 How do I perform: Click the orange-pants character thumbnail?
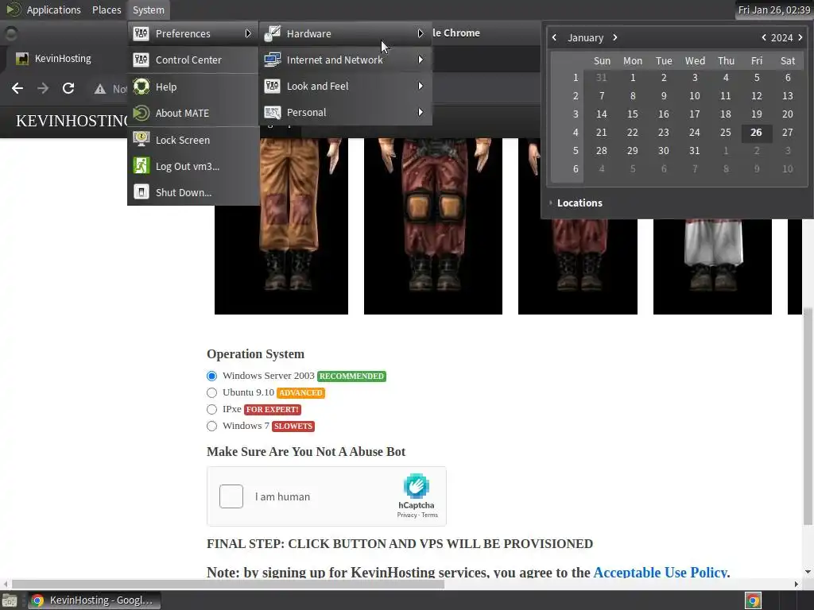coord(281,226)
